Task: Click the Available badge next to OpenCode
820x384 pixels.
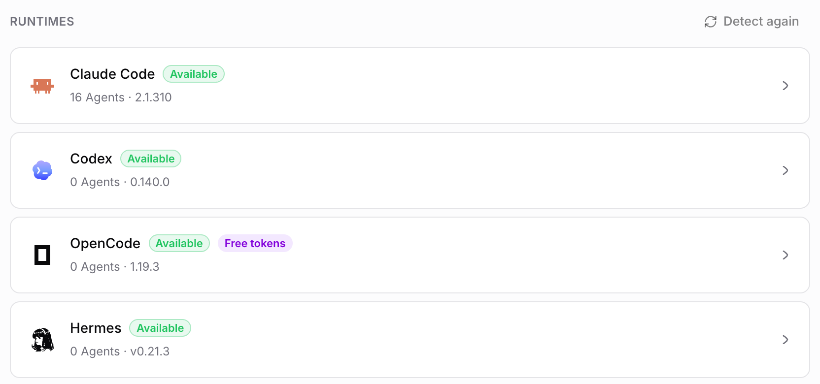Action: [x=179, y=243]
